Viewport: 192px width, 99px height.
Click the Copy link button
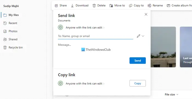coord(138,83)
